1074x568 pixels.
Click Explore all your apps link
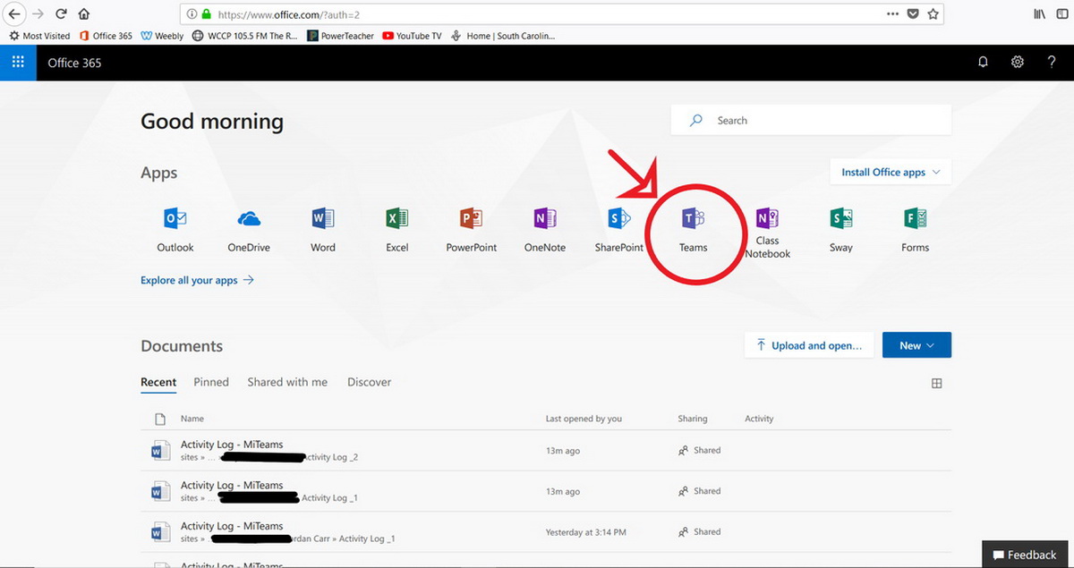pos(197,280)
